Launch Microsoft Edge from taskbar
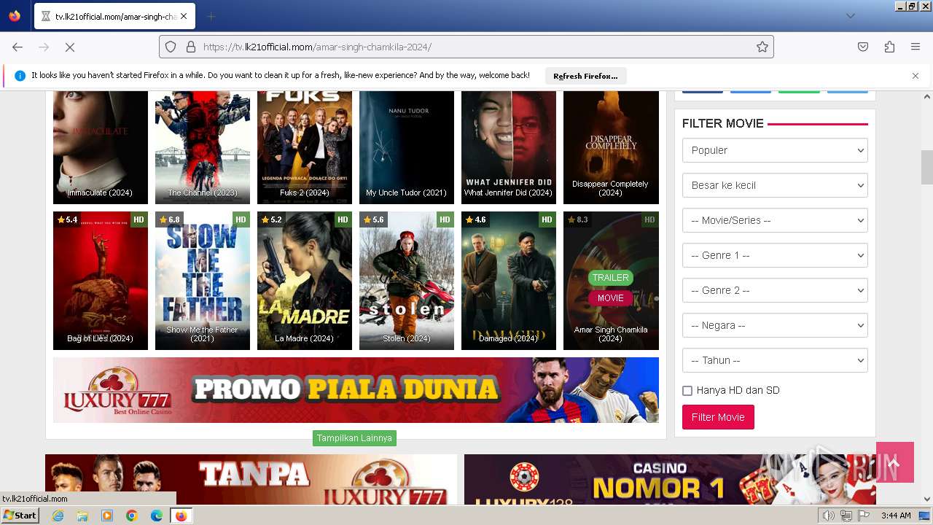 click(x=156, y=516)
